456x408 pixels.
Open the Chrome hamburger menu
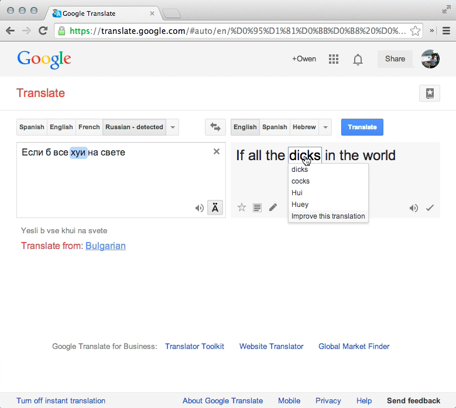446,30
